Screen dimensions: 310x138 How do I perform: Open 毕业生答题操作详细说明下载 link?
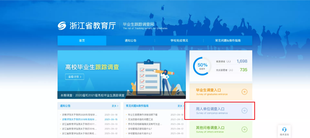(x=143, y=115)
